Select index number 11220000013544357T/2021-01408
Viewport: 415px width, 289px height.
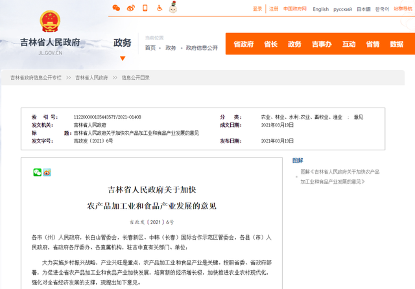[107, 117]
